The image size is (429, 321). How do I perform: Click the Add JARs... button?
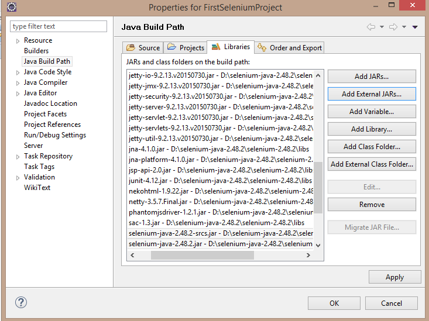372,76
